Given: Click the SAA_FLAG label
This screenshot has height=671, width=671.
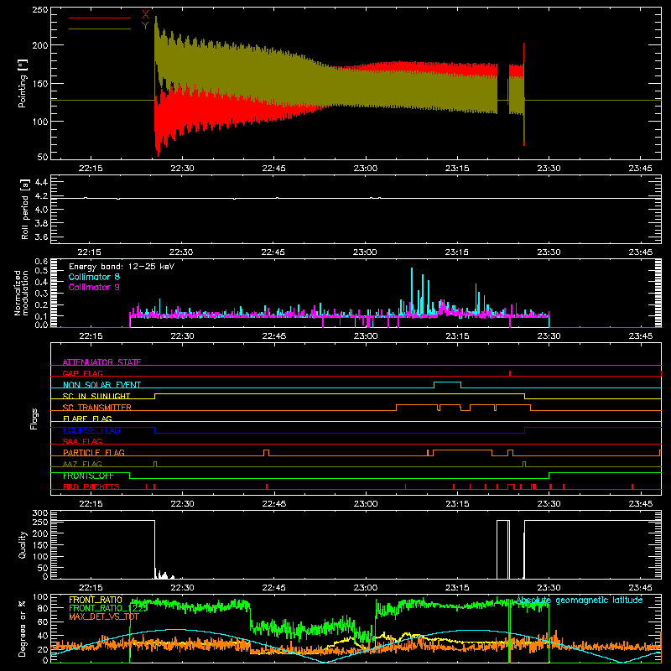Looking at the screenshot, I should click(x=82, y=441).
